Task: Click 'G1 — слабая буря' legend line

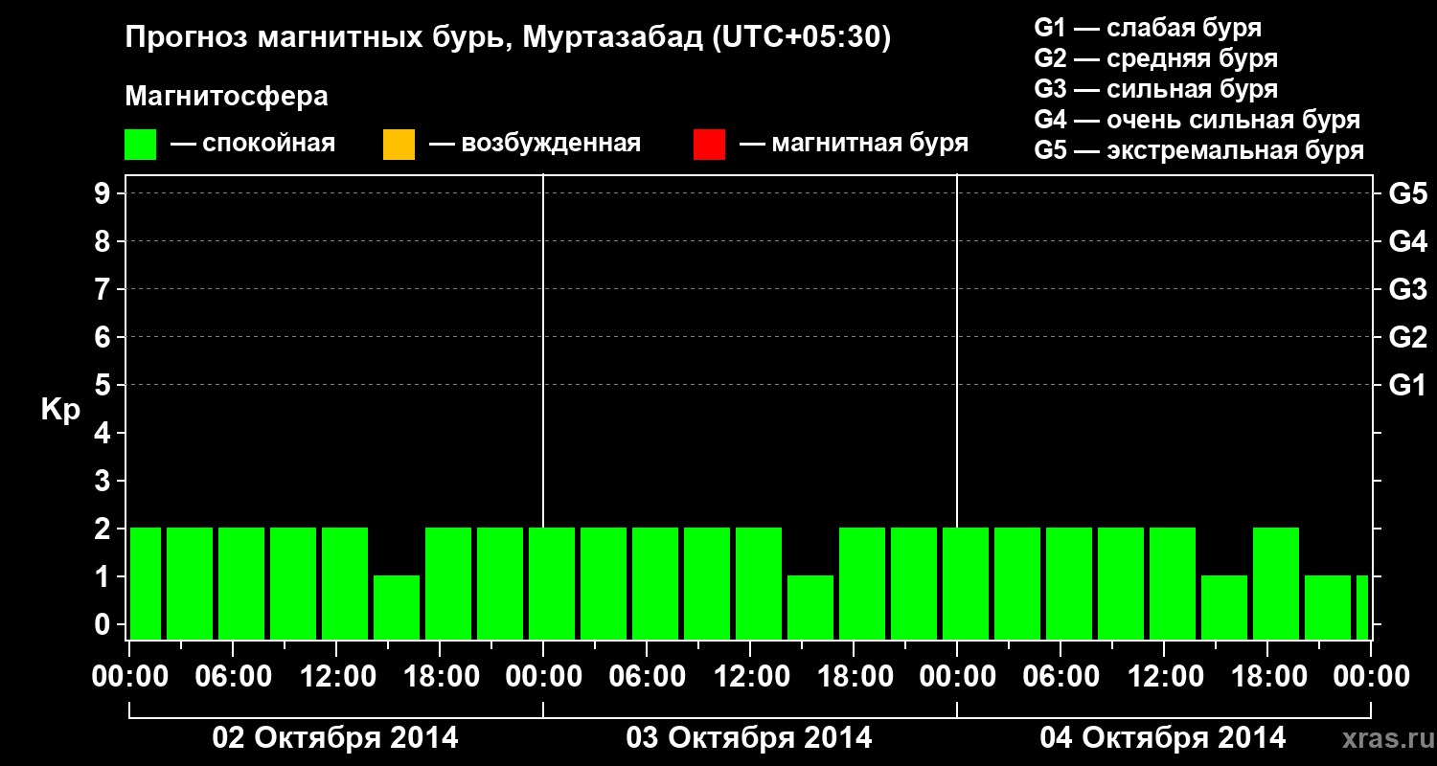Action: coord(1148,28)
